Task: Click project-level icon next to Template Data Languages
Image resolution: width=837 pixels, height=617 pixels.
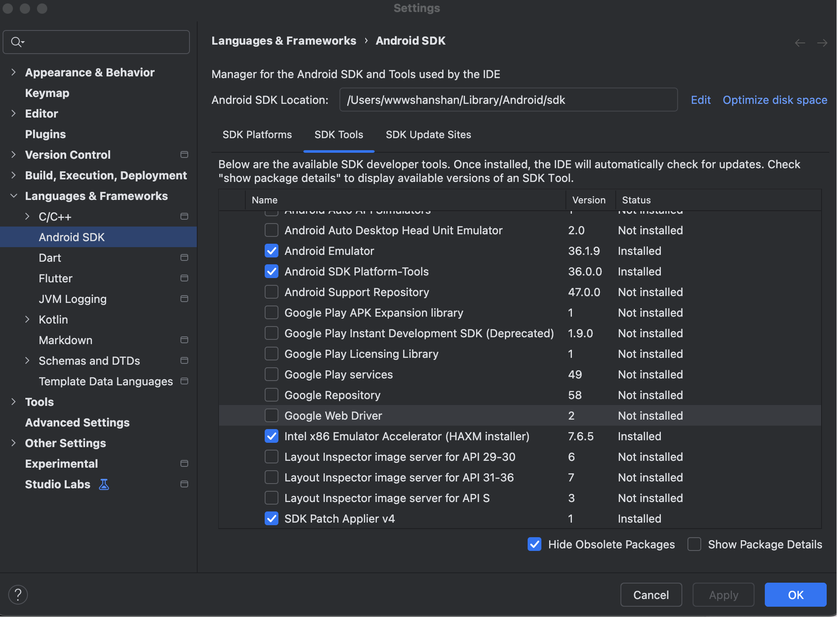Action: point(184,381)
